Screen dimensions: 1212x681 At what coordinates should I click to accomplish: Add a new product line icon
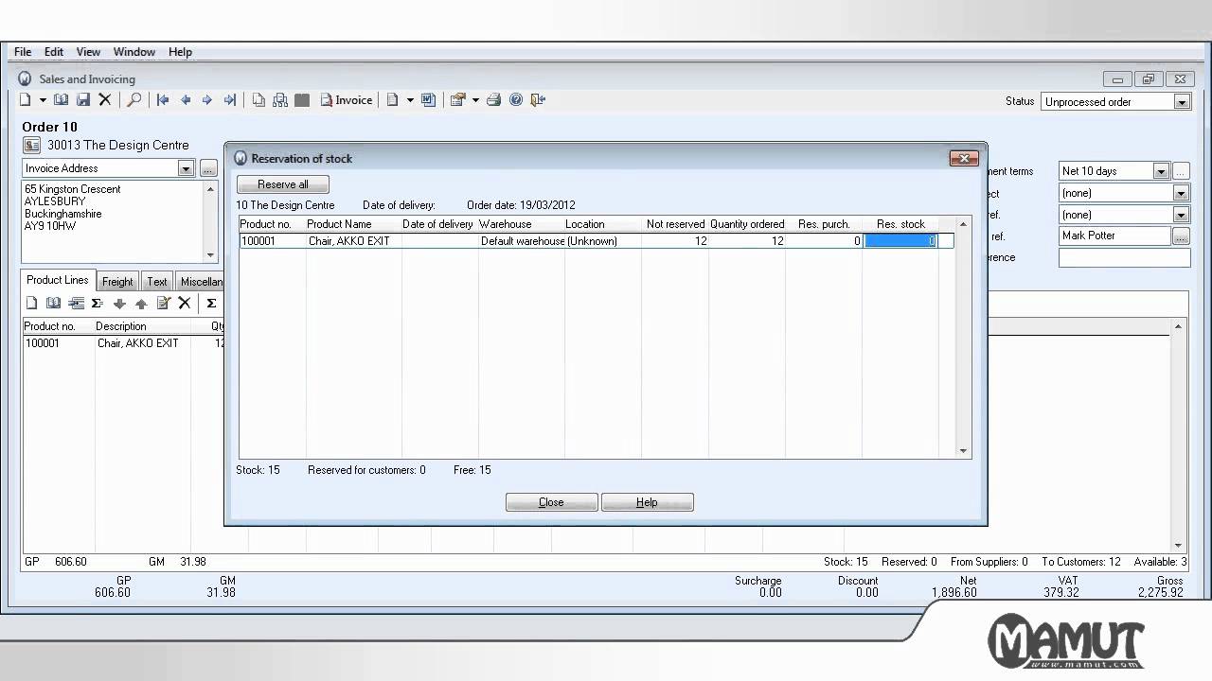tap(31, 303)
